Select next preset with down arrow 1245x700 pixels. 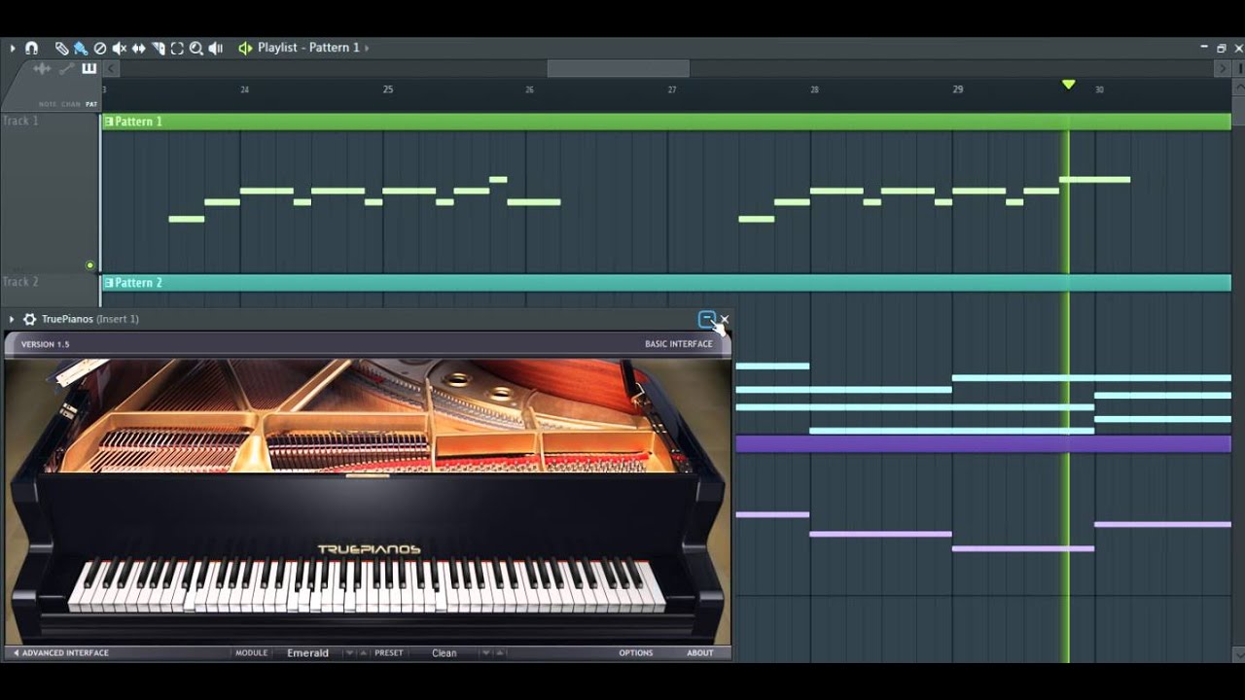(484, 653)
